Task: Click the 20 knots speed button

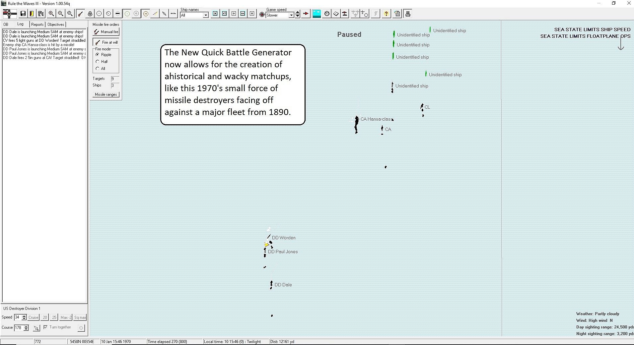Action: pyautogui.click(x=45, y=317)
